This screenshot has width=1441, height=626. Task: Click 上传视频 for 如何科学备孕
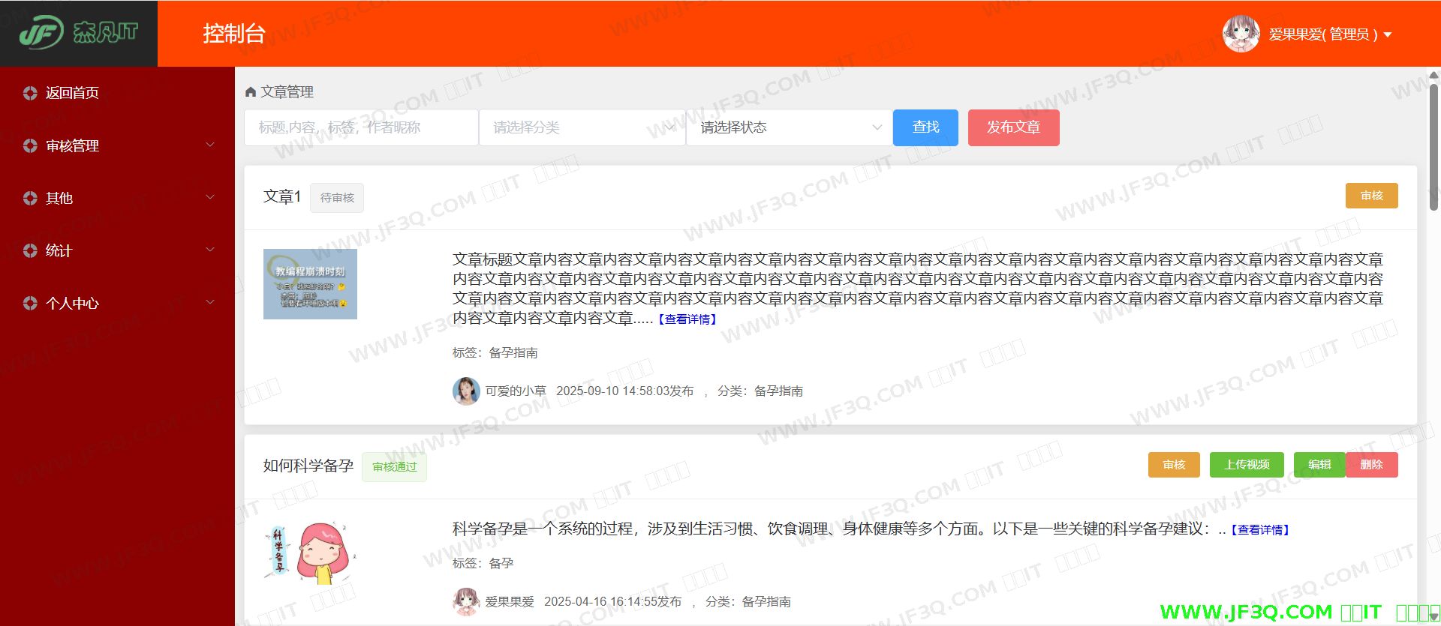point(1247,465)
